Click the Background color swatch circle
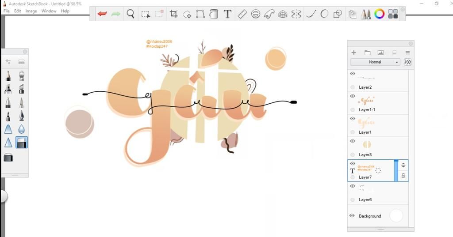The width and height of the screenshot is (453, 237). 396,216
